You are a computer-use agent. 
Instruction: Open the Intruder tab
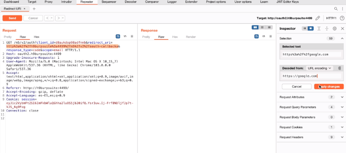(x=66, y=2)
